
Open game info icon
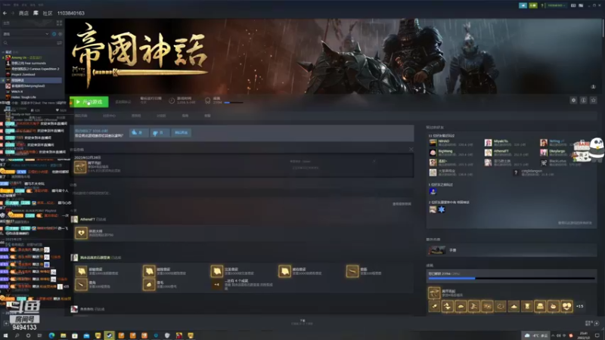tap(583, 100)
